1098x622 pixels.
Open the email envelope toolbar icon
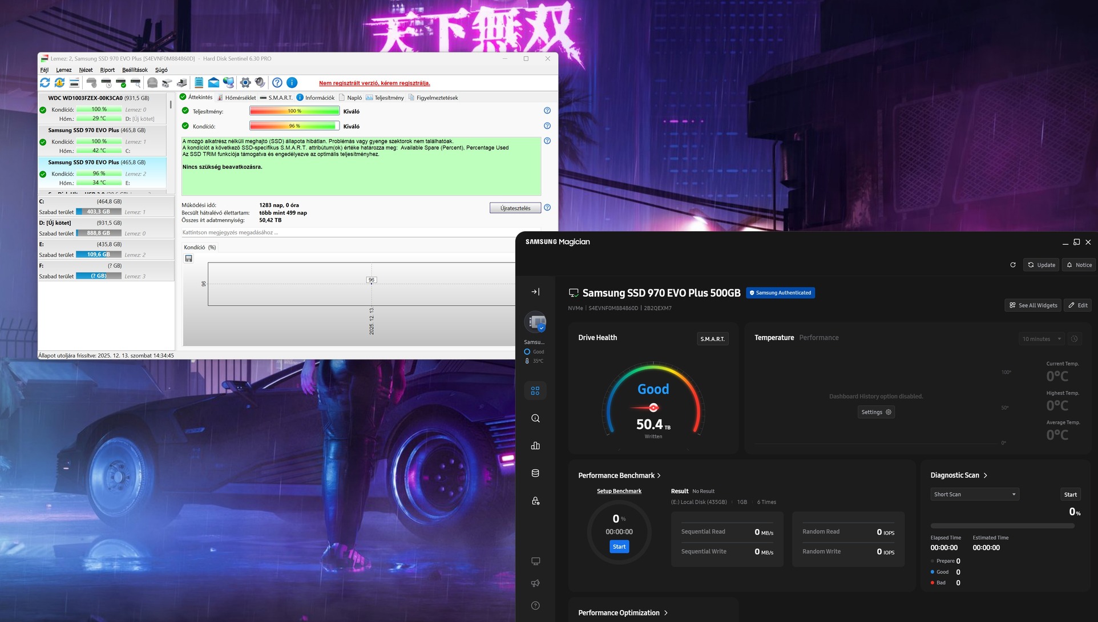(x=213, y=83)
